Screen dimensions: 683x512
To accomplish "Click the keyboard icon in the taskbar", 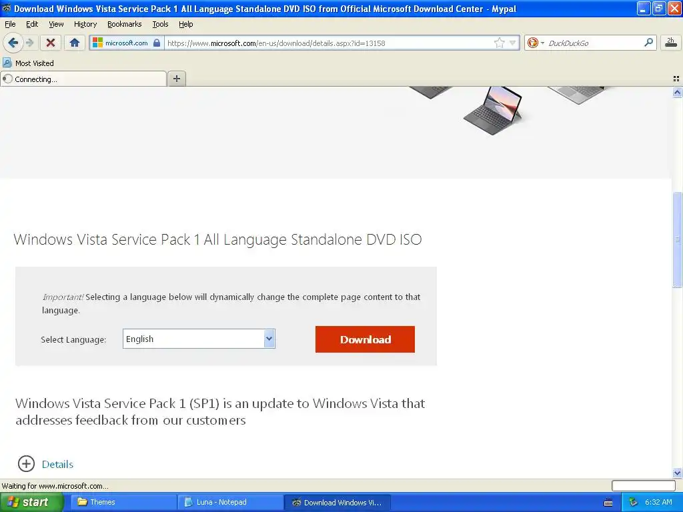I will pos(608,503).
